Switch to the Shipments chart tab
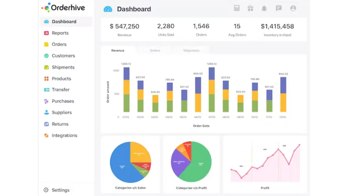 (x=191, y=51)
